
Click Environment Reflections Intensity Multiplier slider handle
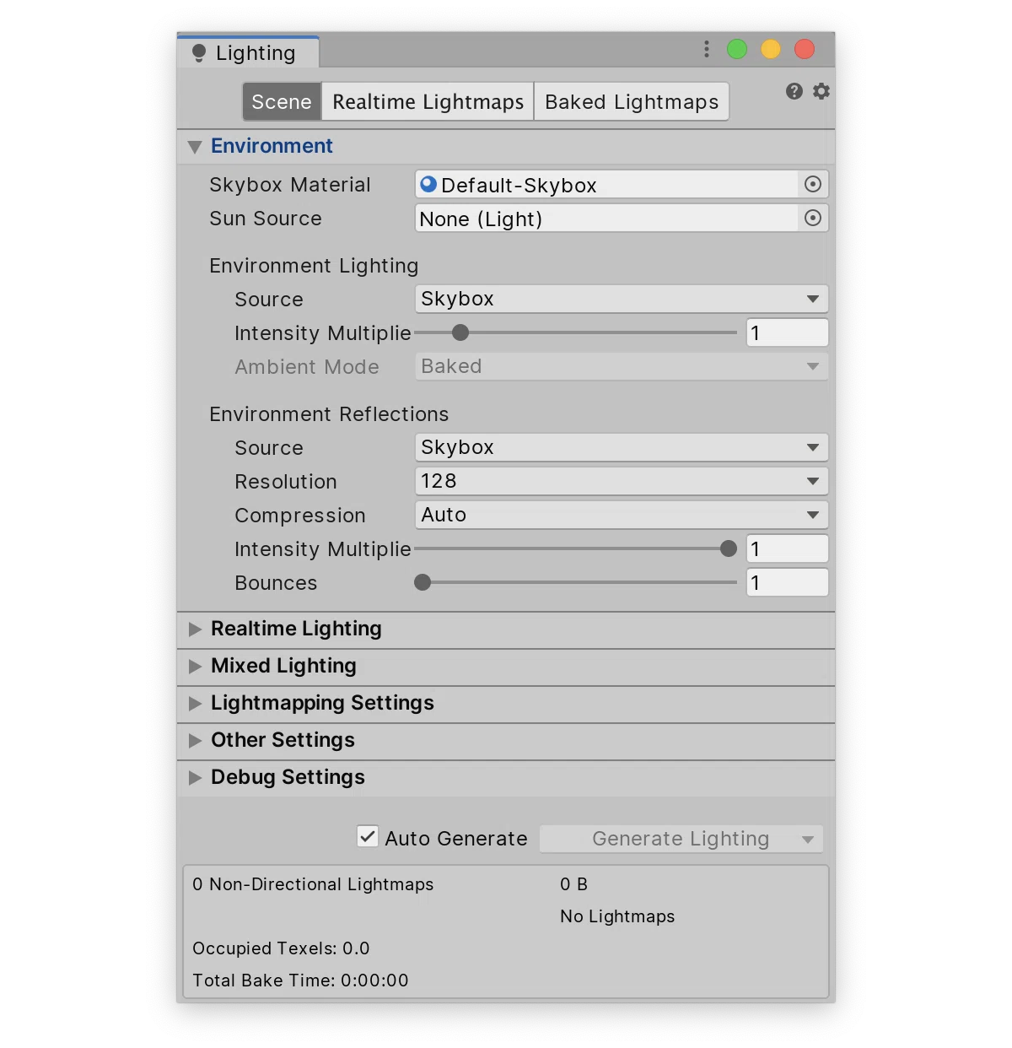click(x=729, y=548)
